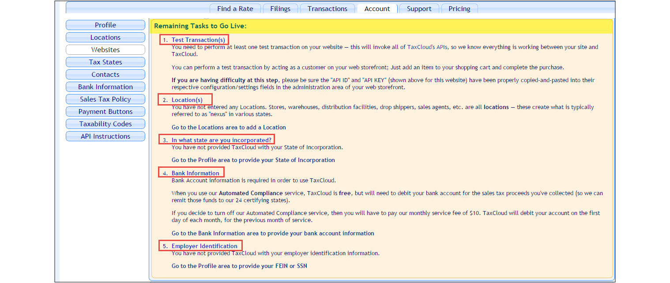Screen dimensions: 670x283
Task: Follow link to provide State of Incorporation
Action: (253, 160)
